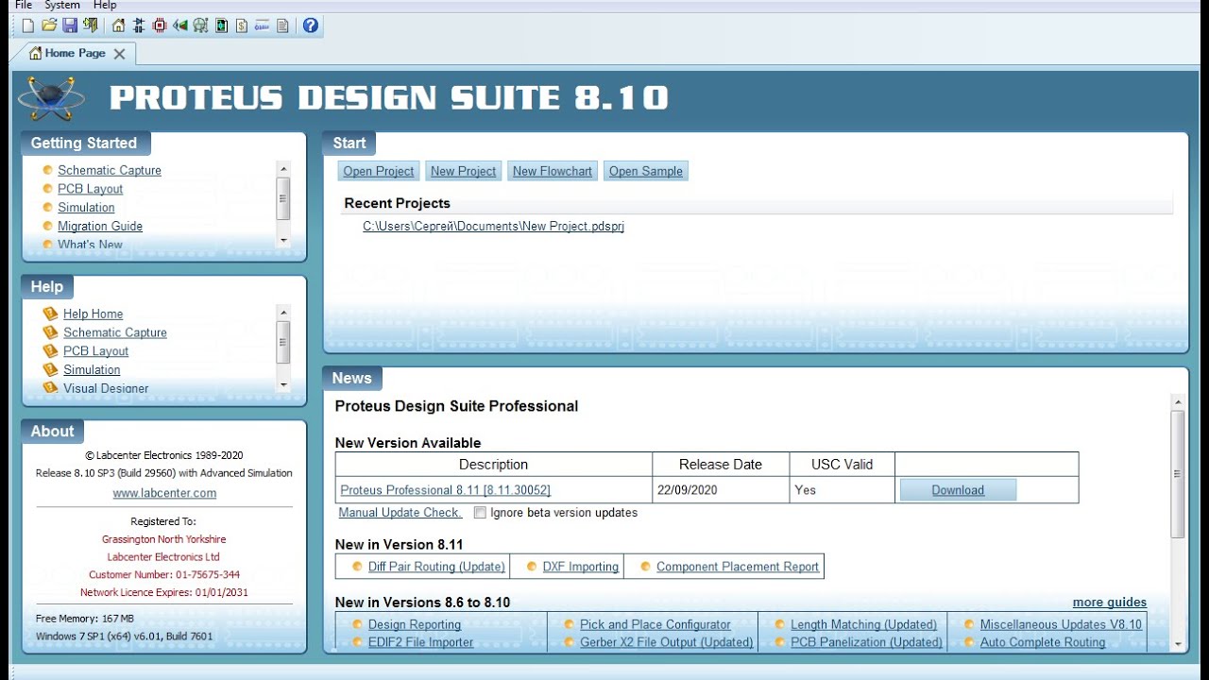Click News panel scrollbar up arrow

(1178, 402)
